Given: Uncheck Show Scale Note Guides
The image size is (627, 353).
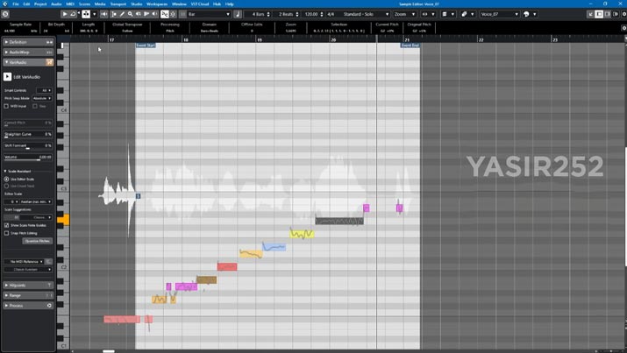Looking at the screenshot, I should tap(6, 225).
